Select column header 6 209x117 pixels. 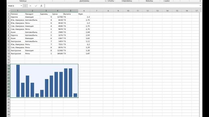[84, 11]
